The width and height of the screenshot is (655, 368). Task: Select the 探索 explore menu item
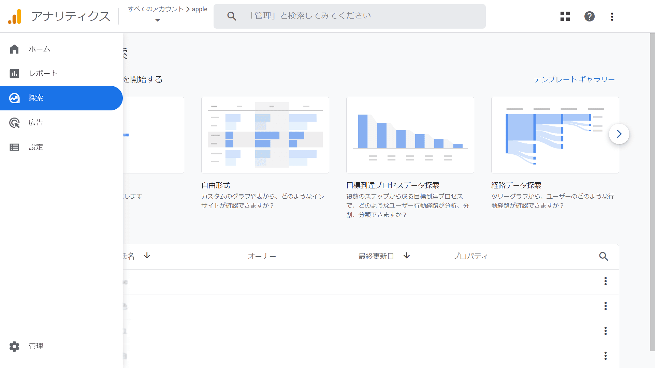click(x=61, y=98)
